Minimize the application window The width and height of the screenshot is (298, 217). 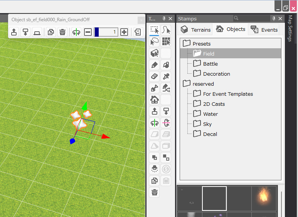coord(278,7)
